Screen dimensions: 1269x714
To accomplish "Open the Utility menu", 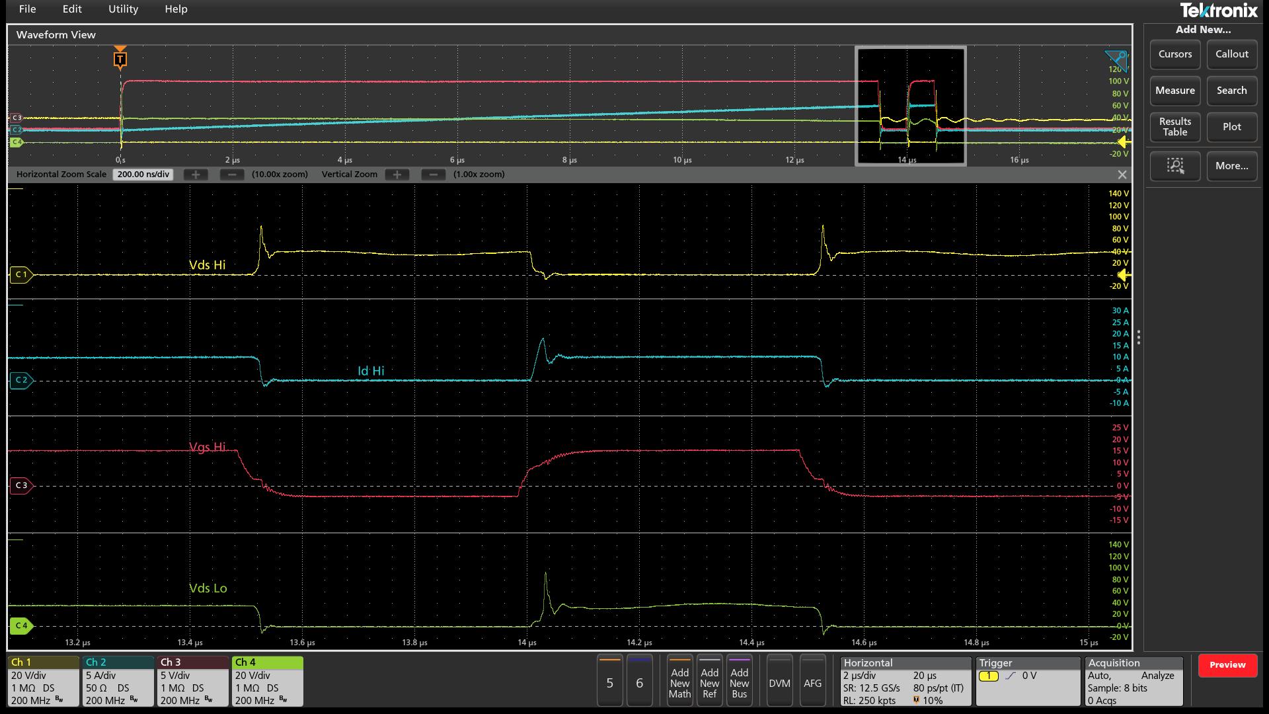I will point(123,9).
